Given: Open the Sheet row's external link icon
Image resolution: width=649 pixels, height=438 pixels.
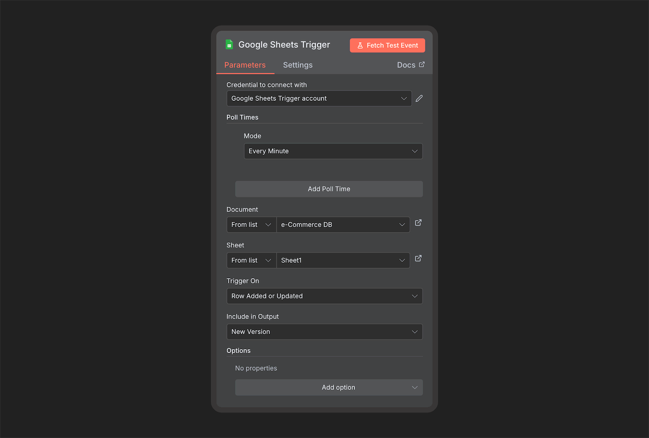Looking at the screenshot, I should click(x=418, y=259).
